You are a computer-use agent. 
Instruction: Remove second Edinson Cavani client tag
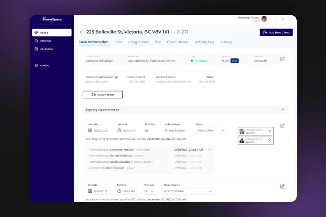269,140
